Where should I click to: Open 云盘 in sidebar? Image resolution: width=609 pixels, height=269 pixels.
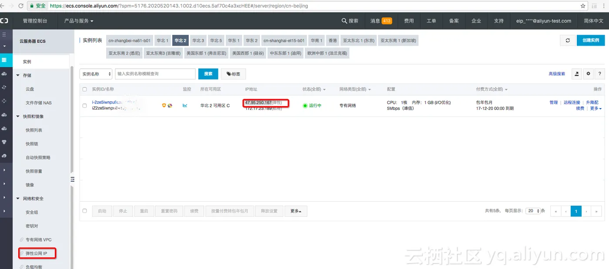tap(30, 89)
